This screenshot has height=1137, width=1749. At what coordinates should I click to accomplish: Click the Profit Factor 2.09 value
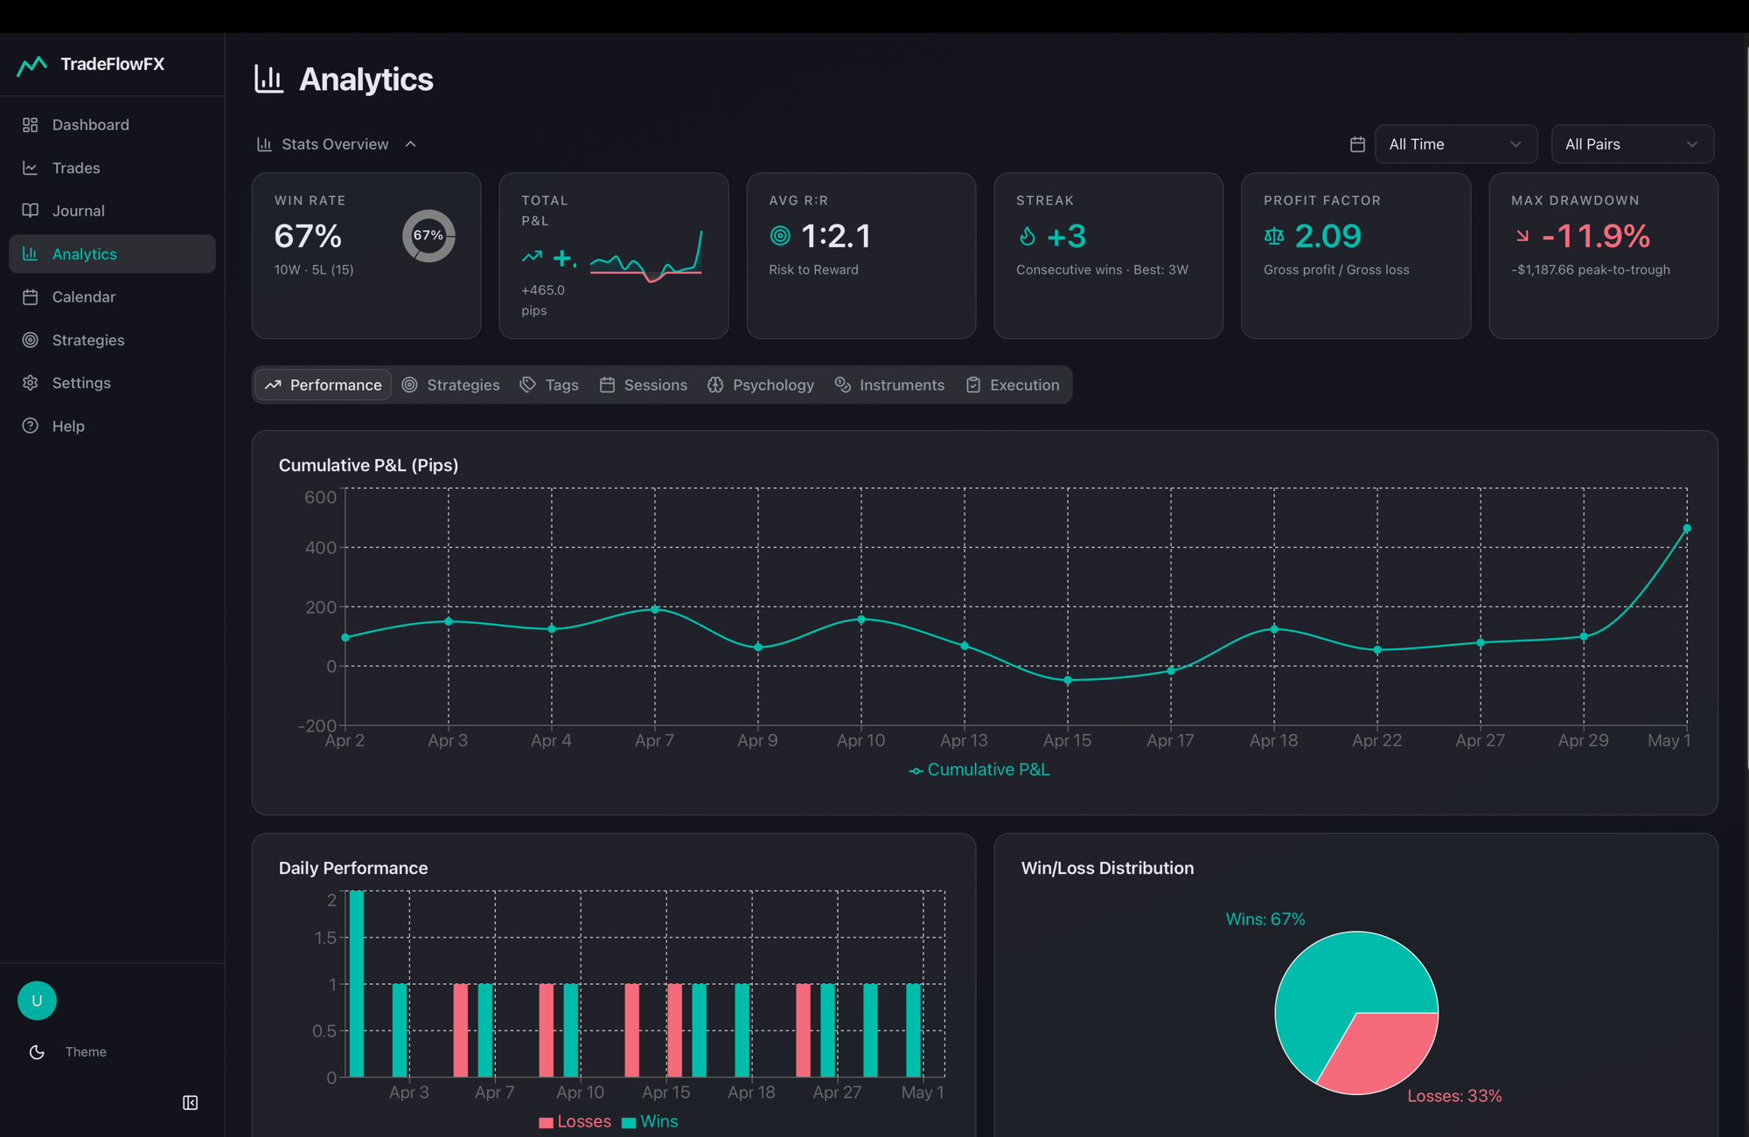pos(1327,236)
